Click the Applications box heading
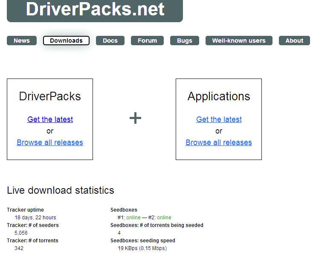 [219, 96]
